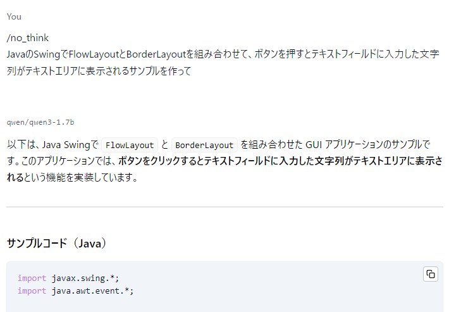Image resolution: width=461 pixels, height=312 pixels.
Task: Click the qwen/qwen3-1.7b model name
Action: tap(40, 122)
